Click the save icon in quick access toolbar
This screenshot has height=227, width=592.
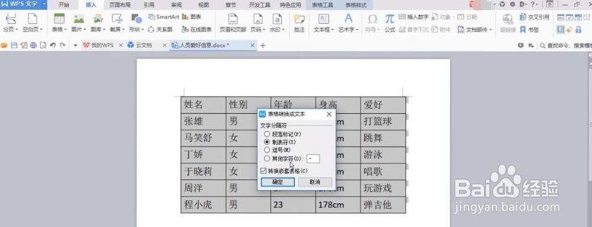(x=14, y=46)
